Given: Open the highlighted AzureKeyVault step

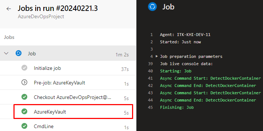Looking at the screenshot, I should coord(73,112).
